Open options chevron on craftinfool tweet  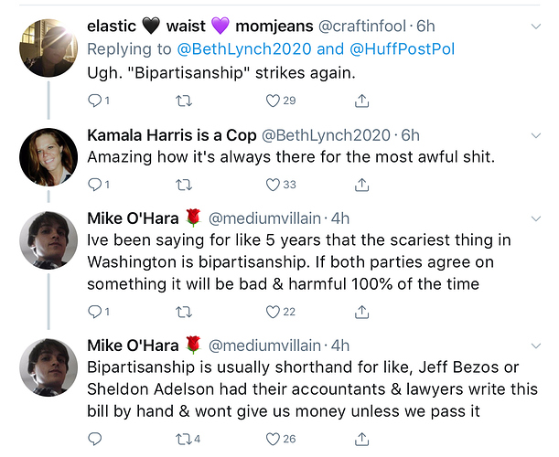pos(536,27)
